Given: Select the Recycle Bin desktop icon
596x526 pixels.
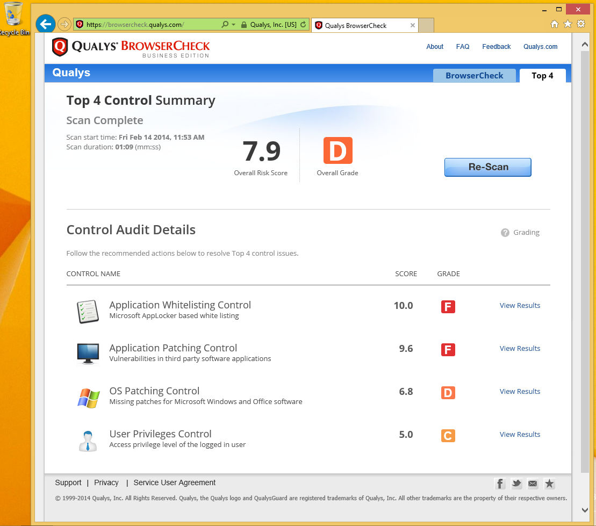Looking at the screenshot, I should pos(15,19).
